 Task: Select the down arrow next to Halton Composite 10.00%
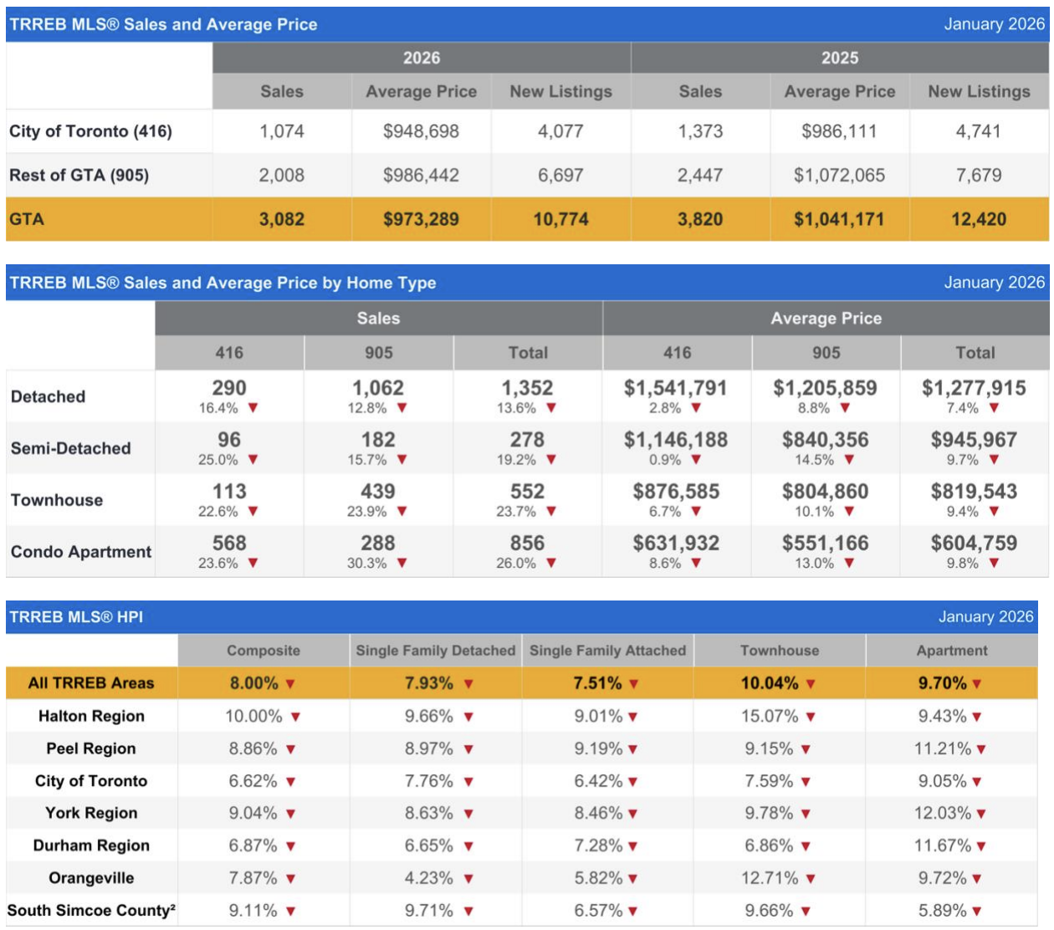point(295,717)
